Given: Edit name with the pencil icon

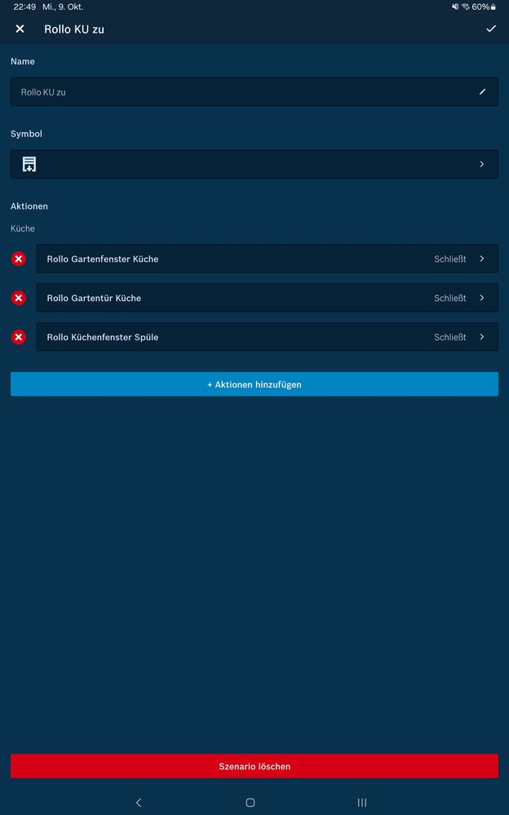Looking at the screenshot, I should click(x=482, y=92).
